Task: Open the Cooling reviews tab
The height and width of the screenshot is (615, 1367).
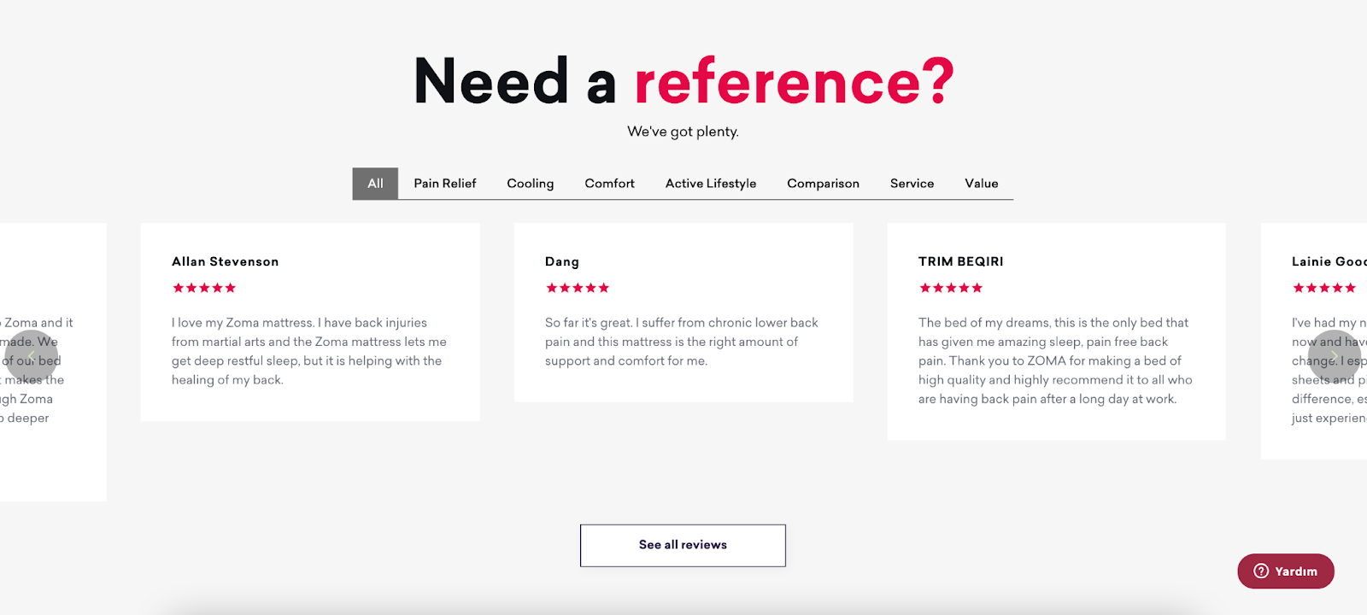Action: [531, 184]
